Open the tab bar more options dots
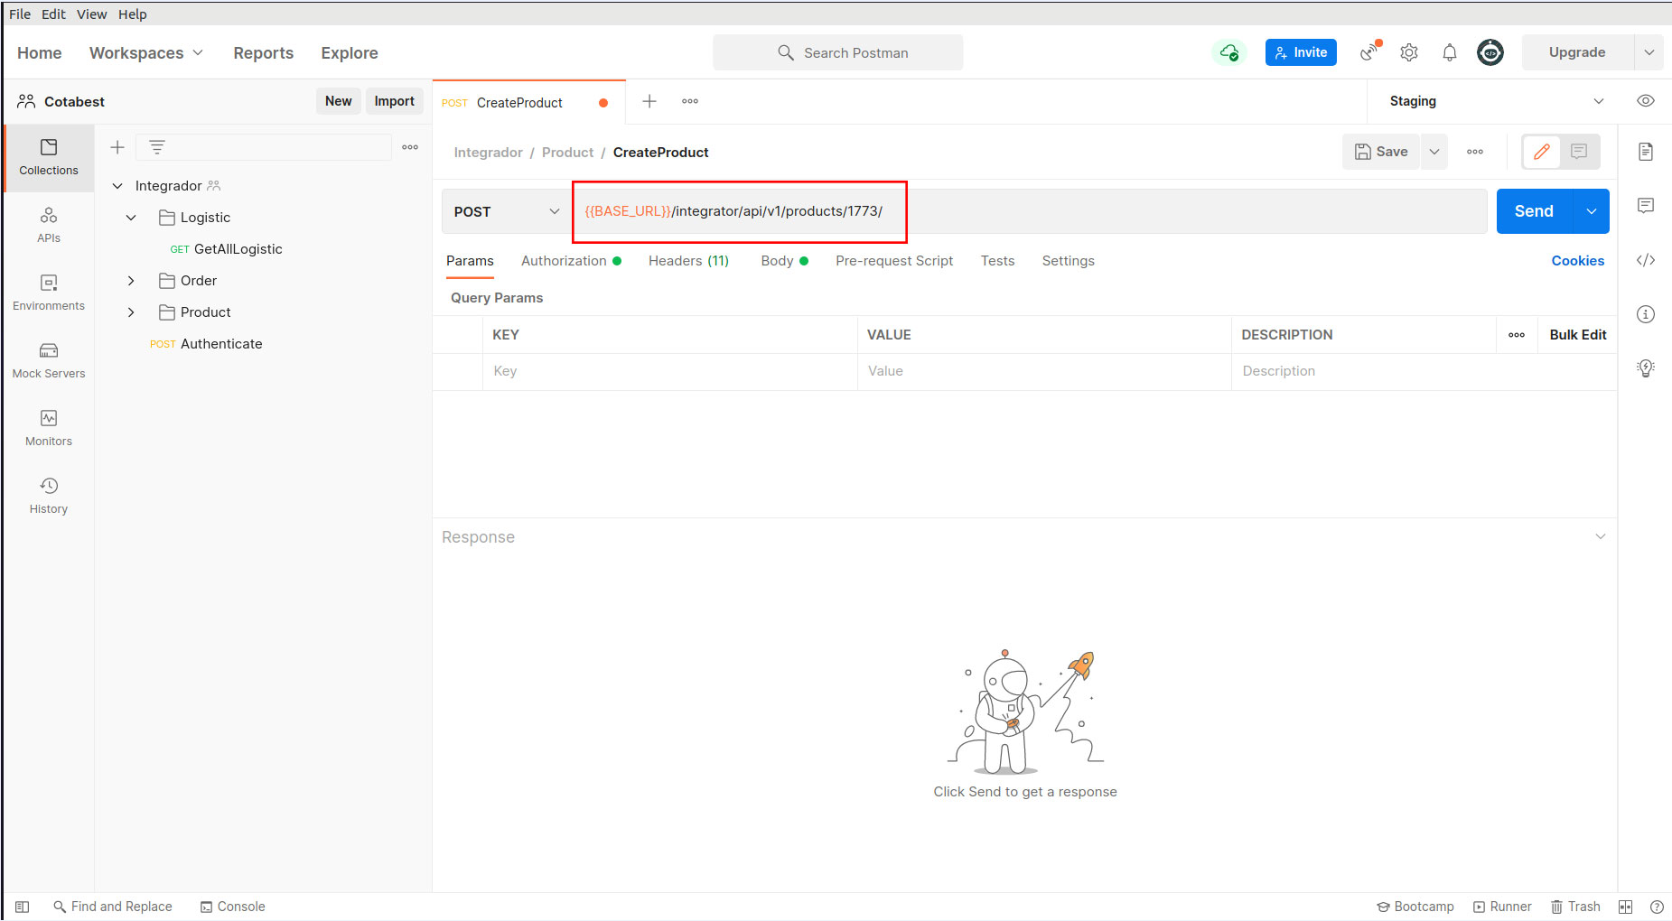 pos(690,101)
